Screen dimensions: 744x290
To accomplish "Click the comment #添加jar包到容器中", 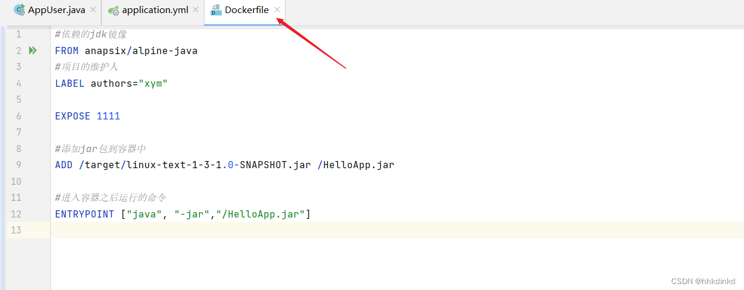I will click(x=100, y=149).
